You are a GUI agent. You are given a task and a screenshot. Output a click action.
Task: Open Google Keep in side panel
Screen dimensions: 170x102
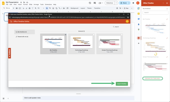[139, 14]
